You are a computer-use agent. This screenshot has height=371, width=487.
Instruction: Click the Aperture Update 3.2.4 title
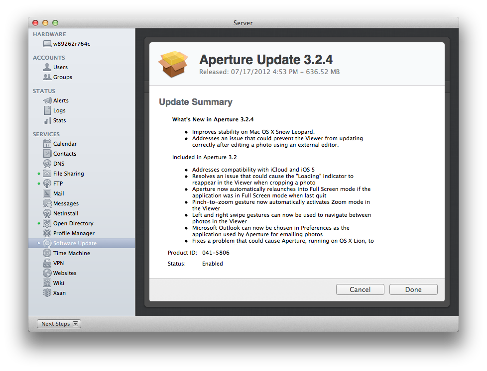[266, 60]
